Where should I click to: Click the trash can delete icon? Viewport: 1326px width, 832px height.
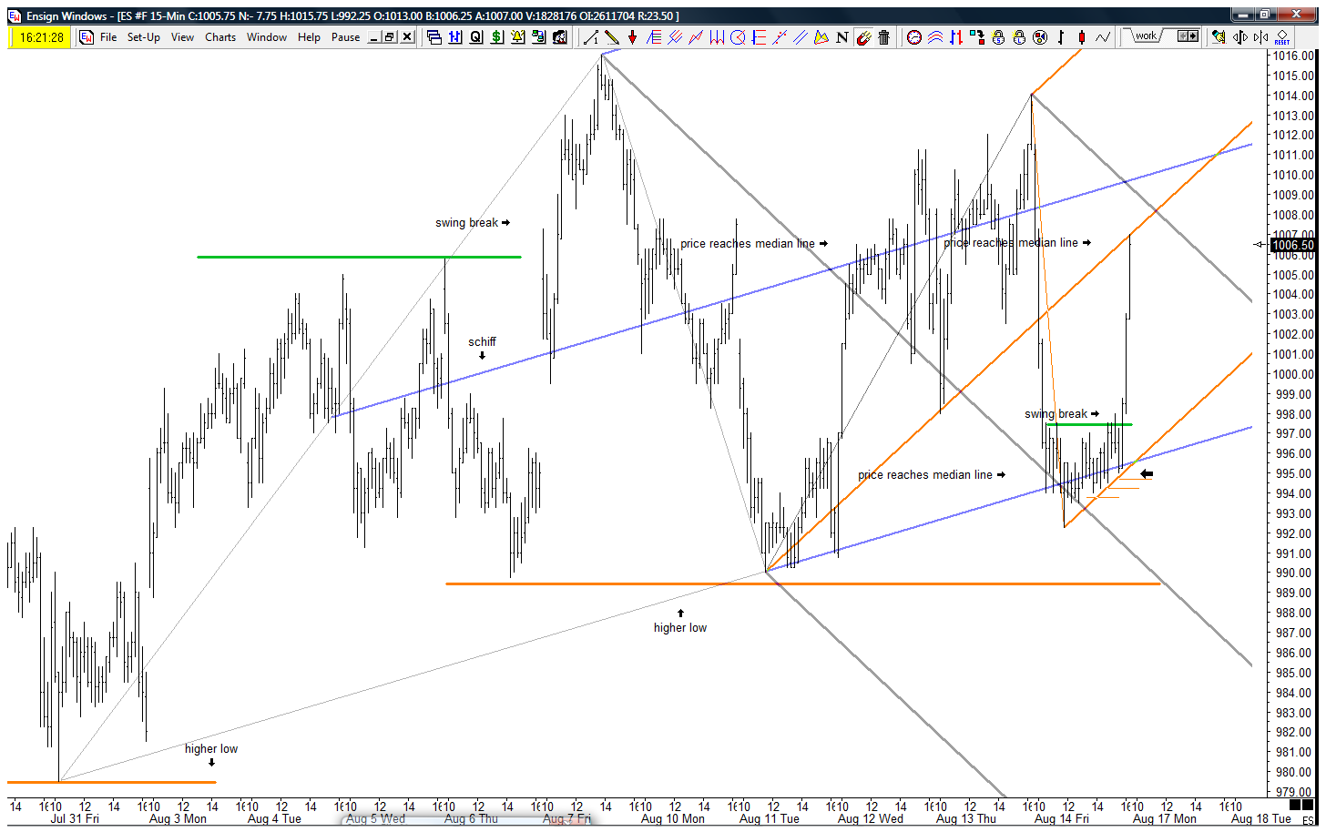coord(884,37)
